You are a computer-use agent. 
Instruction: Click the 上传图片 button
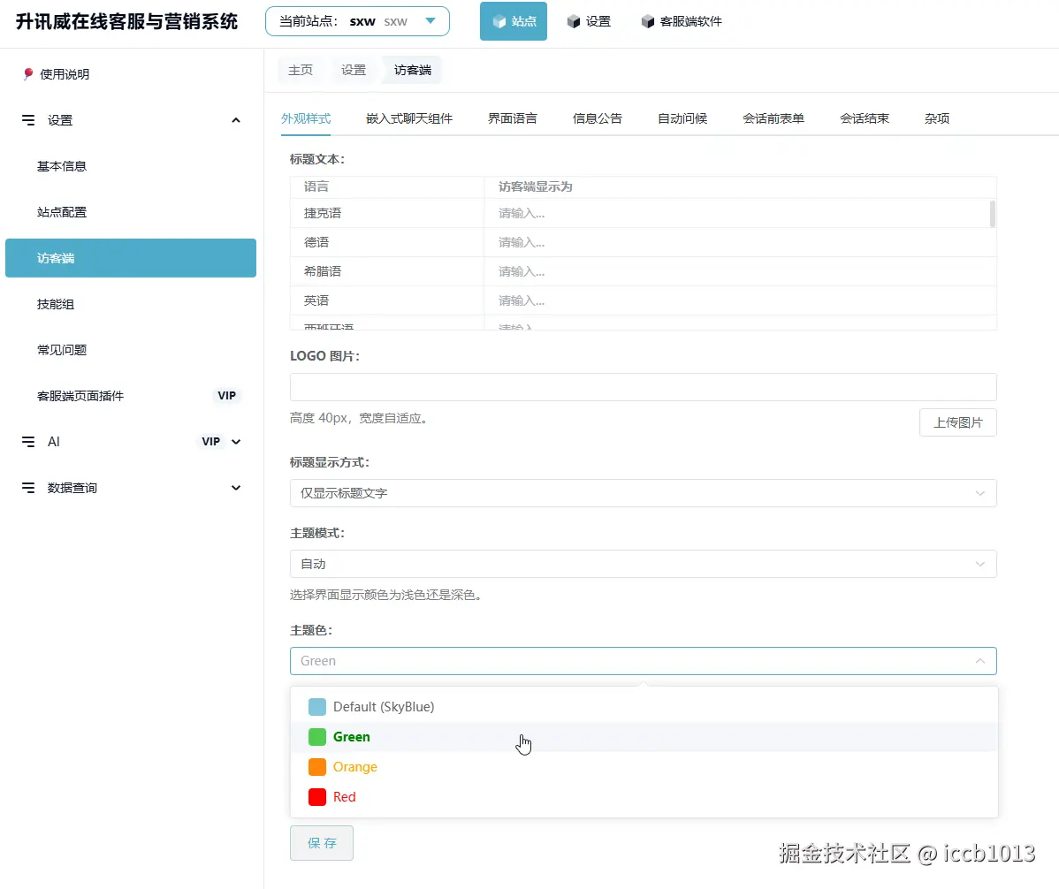958,422
